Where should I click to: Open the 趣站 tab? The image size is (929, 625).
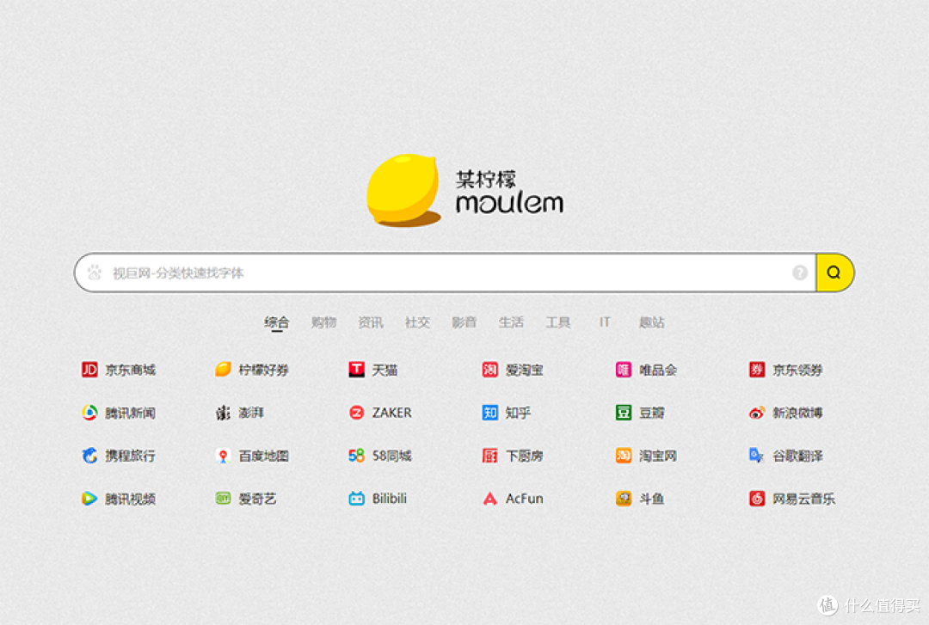point(651,322)
